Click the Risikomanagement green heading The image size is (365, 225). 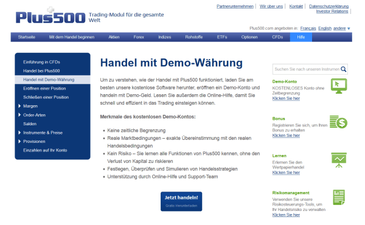291,193
